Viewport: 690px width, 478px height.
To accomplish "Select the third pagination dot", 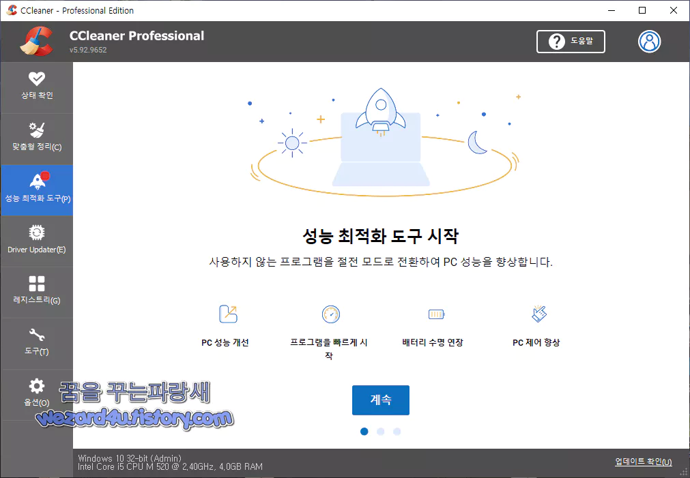I will (x=397, y=432).
